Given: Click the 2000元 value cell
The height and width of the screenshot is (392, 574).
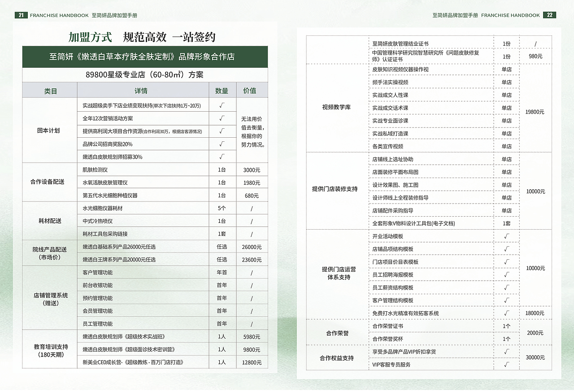Looking at the screenshot, I should coord(536,333).
